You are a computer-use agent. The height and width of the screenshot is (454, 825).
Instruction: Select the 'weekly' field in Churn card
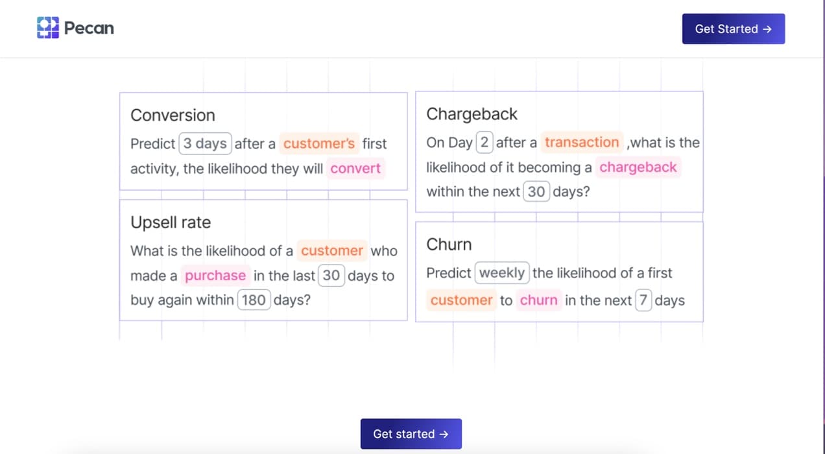(x=502, y=272)
